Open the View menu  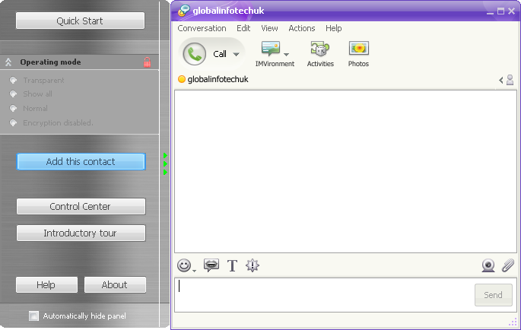tap(269, 28)
